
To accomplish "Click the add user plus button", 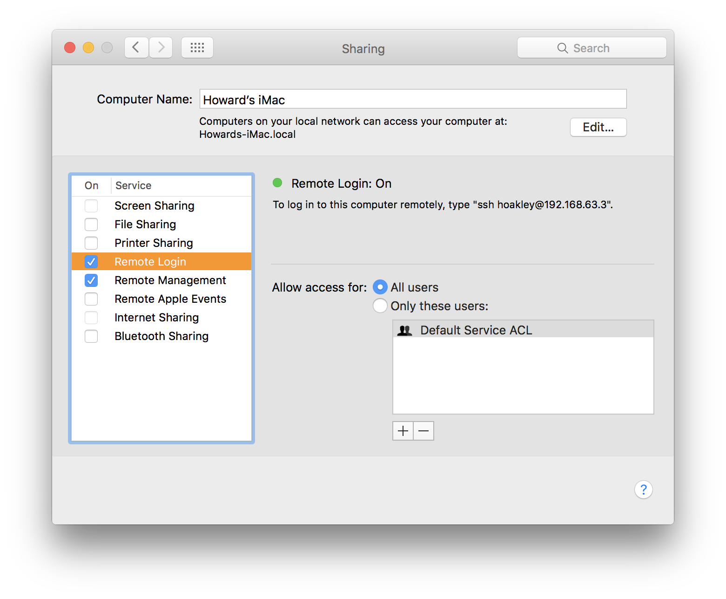I will (402, 431).
